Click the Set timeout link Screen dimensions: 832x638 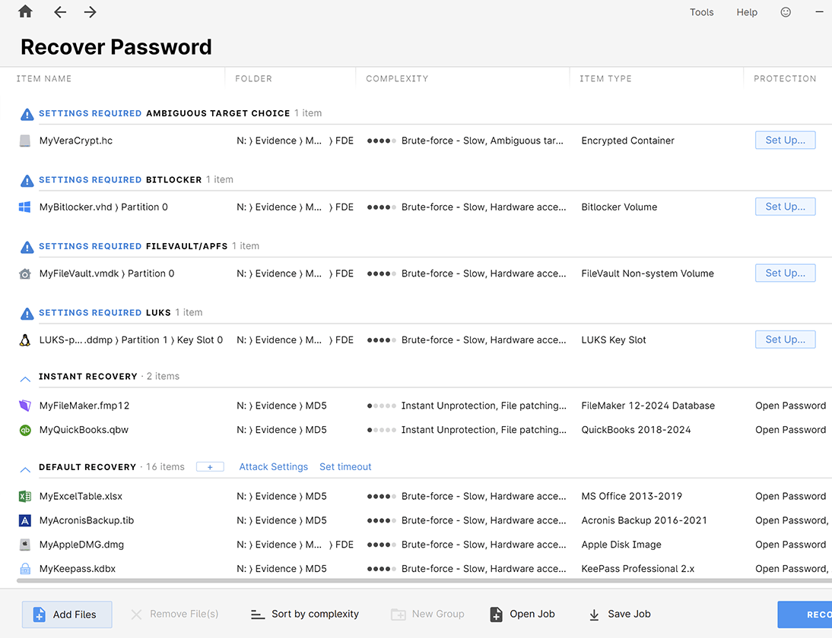tap(345, 467)
